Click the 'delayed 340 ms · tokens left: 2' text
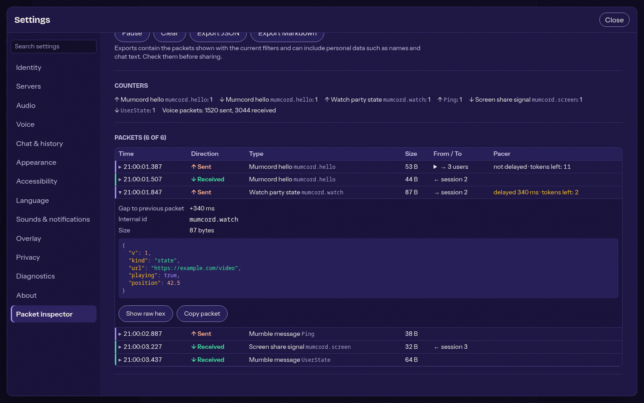Screen dimensions: 644x403 [x=536, y=192]
